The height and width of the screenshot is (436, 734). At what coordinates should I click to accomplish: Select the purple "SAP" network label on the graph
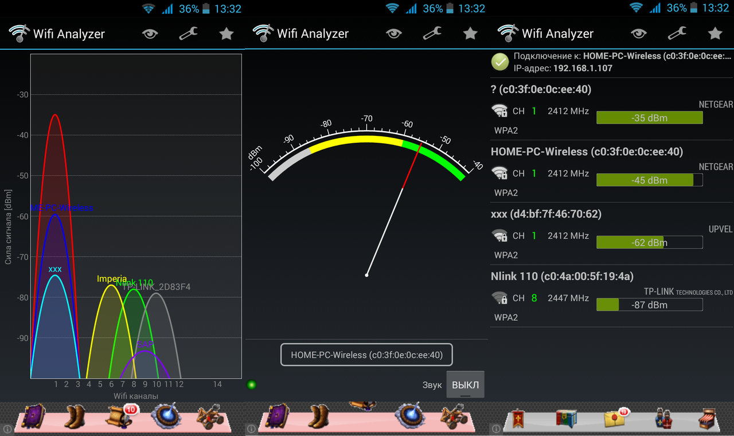[145, 344]
